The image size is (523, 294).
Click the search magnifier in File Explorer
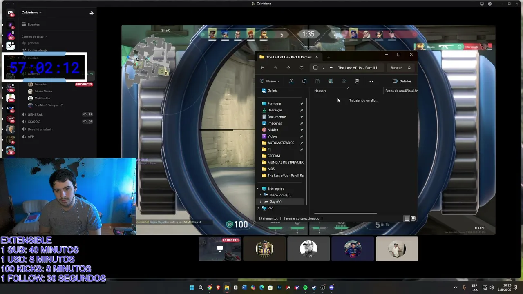(409, 68)
